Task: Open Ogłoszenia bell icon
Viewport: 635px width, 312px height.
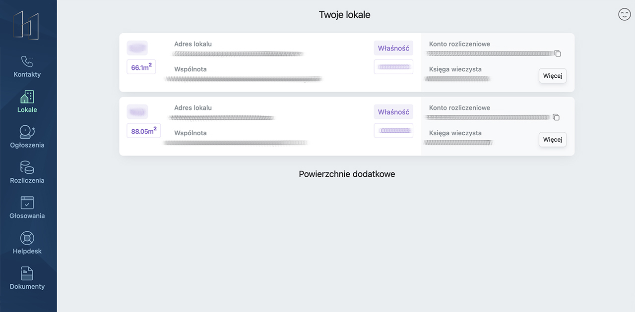Action: (x=27, y=132)
